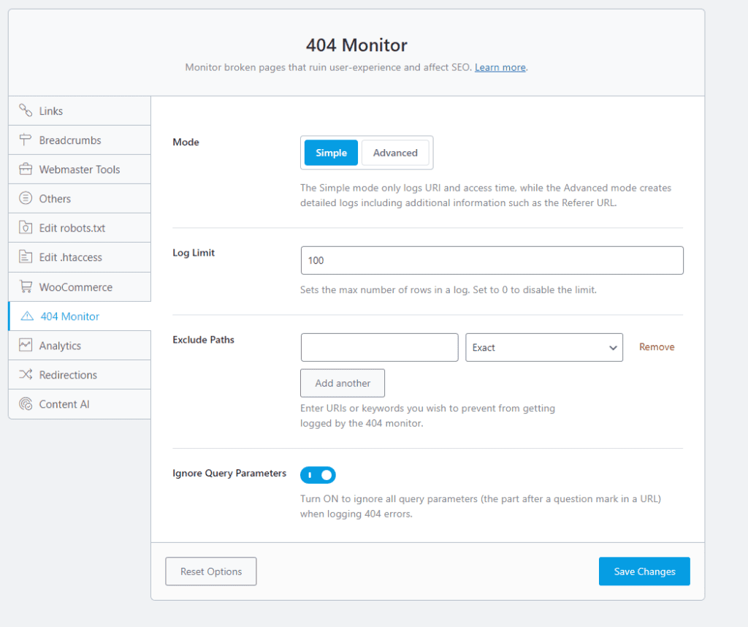Click the Others circle icon
The height and width of the screenshot is (627, 748).
pos(26,198)
